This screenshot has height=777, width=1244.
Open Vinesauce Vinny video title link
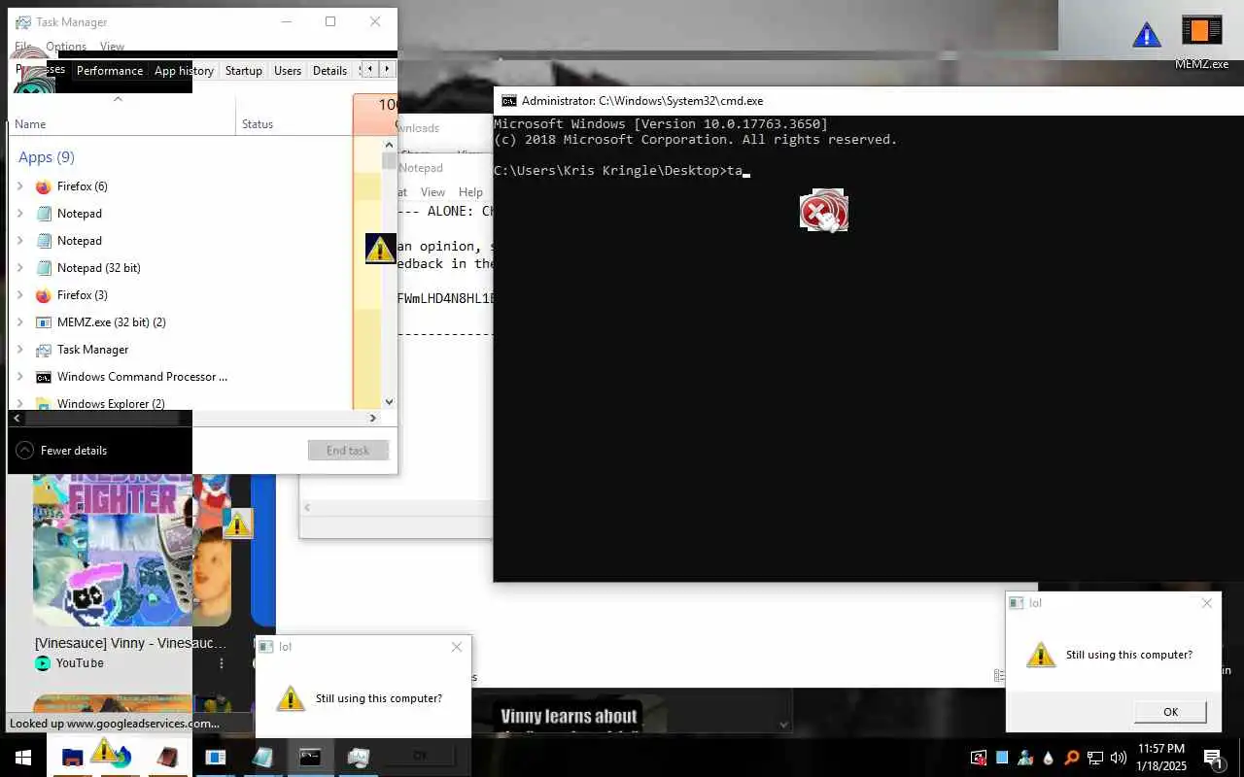(x=130, y=643)
